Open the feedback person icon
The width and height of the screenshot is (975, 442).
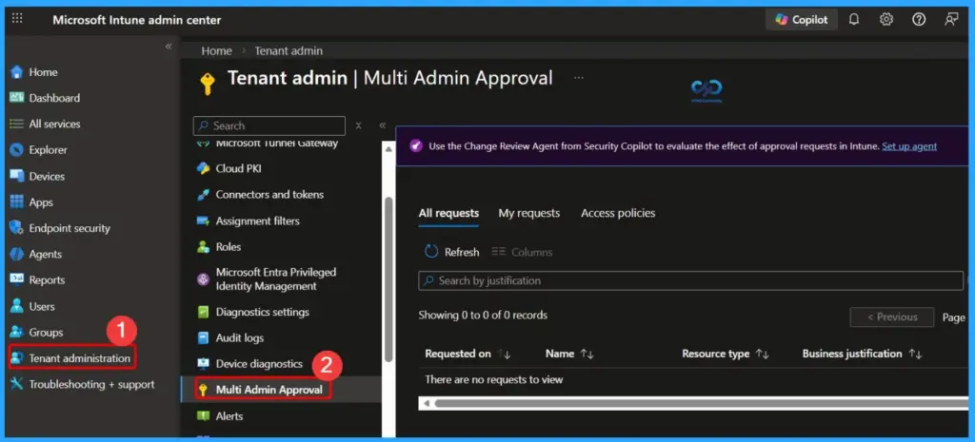point(951,20)
